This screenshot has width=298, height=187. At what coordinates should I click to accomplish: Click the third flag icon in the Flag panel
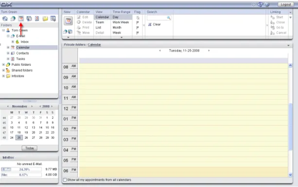[138, 28]
